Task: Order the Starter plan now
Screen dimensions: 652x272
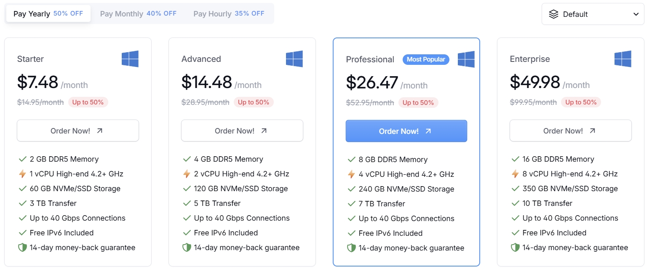Action: (x=78, y=131)
